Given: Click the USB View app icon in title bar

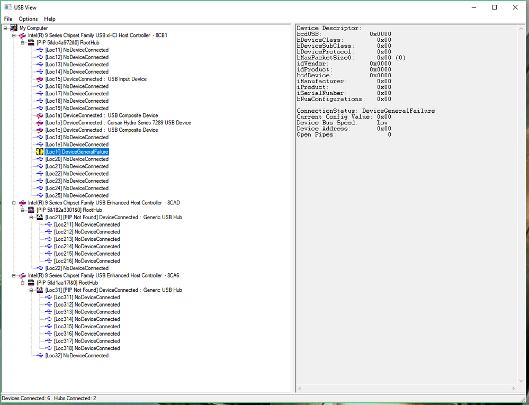Looking at the screenshot, I should click(8, 7).
